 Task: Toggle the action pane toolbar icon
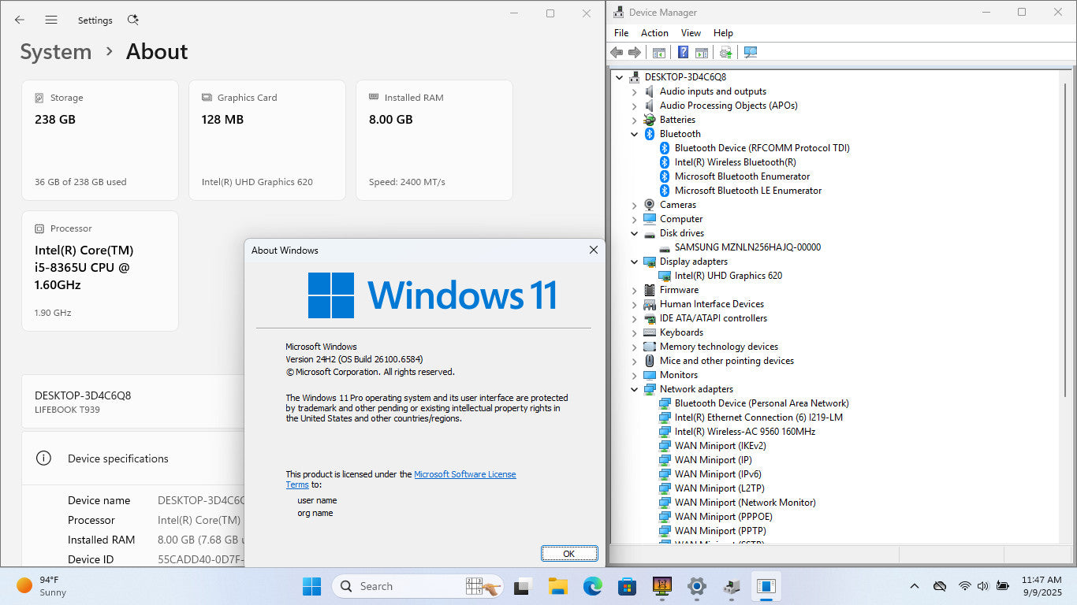click(701, 52)
